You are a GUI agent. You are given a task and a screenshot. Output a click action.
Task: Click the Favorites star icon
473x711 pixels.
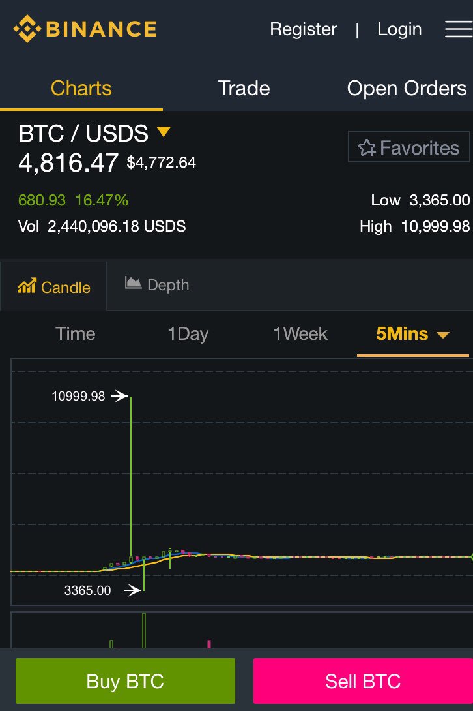367,147
